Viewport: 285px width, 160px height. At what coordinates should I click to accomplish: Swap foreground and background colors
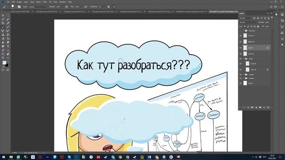click(8, 61)
